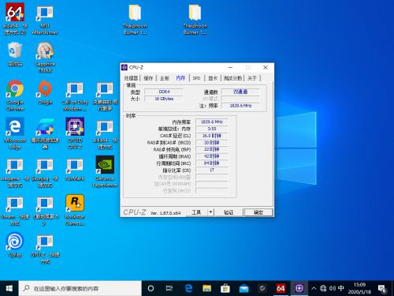This screenshot has height=296, width=394.
Task: Click the tRP value 22 时钟
Action: click(212, 149)
